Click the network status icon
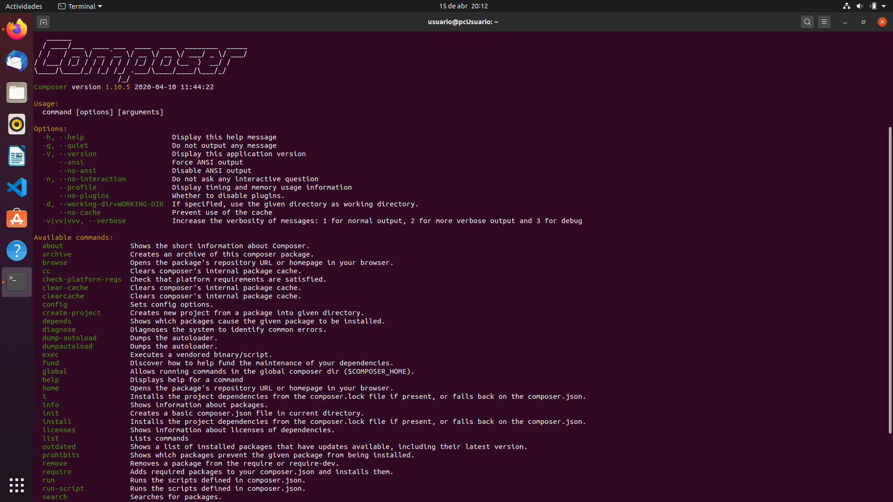The width and height of the screenshot is (893, 502). [846, 6]
